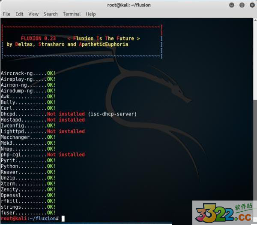Click the Hostapd Not installed line
This screenshot has width=257, height=225.
pos(42,120)
